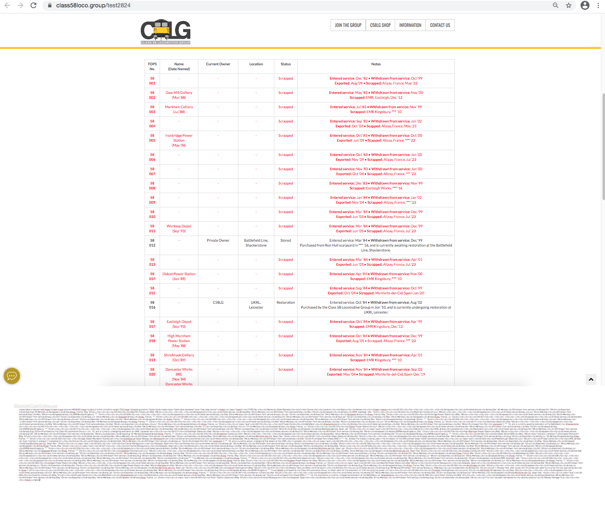Image resolution: width=605 pixels, height=518 pixels.
Task: Click the Battlefield Line, Shackerstone location cell
Action: (x=256, y=245)
